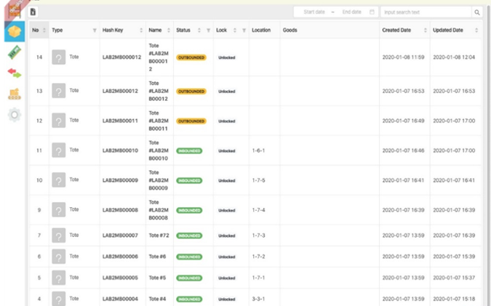Image resolution: width=491 pixels, height=306 pixels.
Task: Click placeholder image thumbnail in row 5
Action: [59, 278]
